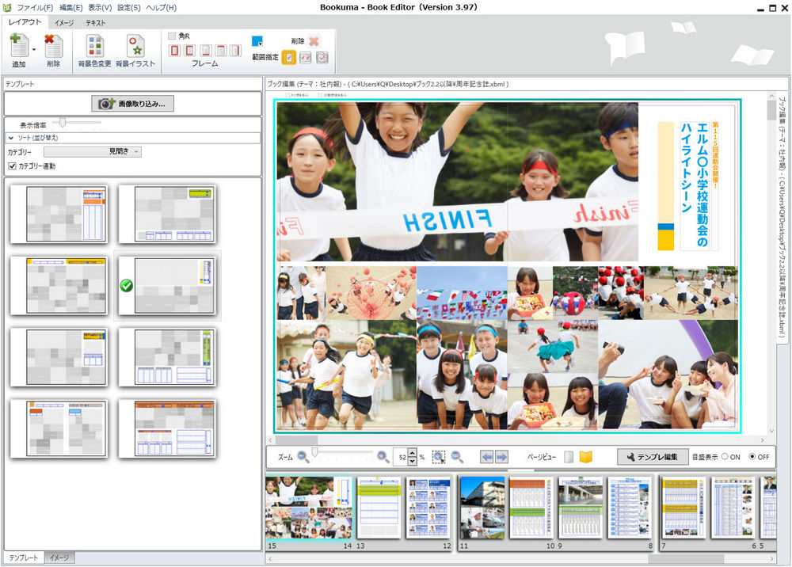The height and width of the screenshot is (567, 792).
Task: Open the ファイル(F) menu
Action: (35, 7)
